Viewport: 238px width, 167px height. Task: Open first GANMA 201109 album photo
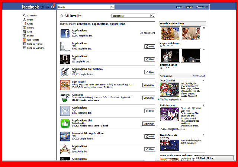170,55
